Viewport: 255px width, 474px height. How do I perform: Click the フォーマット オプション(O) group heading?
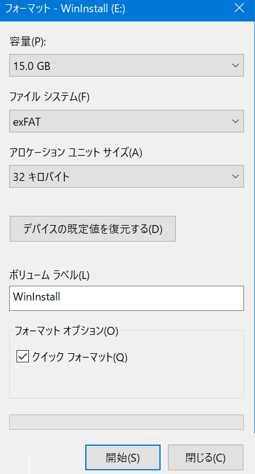[66, 331]
